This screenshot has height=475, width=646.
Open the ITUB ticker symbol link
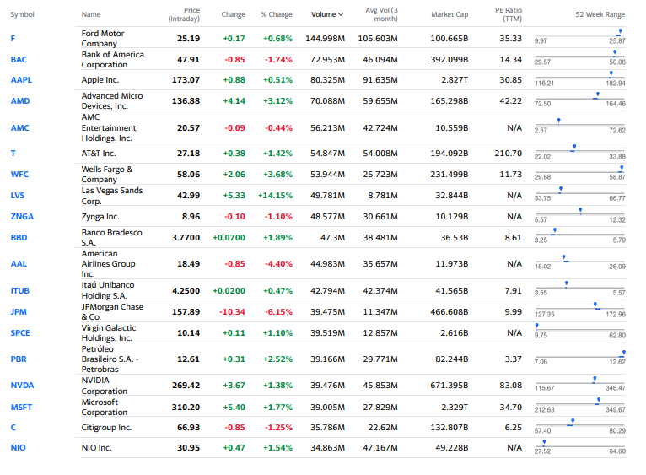coord(19,291)
